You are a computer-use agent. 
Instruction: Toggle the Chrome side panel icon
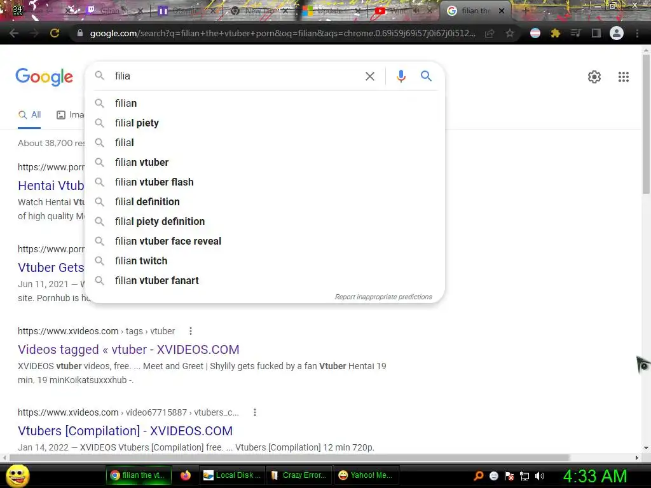point(596,33)
